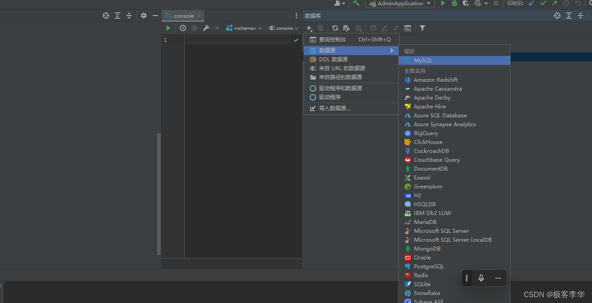Select opened file crosshair in left panel
The width and height of the screenshot is (592, 303).
pos(106,16)
